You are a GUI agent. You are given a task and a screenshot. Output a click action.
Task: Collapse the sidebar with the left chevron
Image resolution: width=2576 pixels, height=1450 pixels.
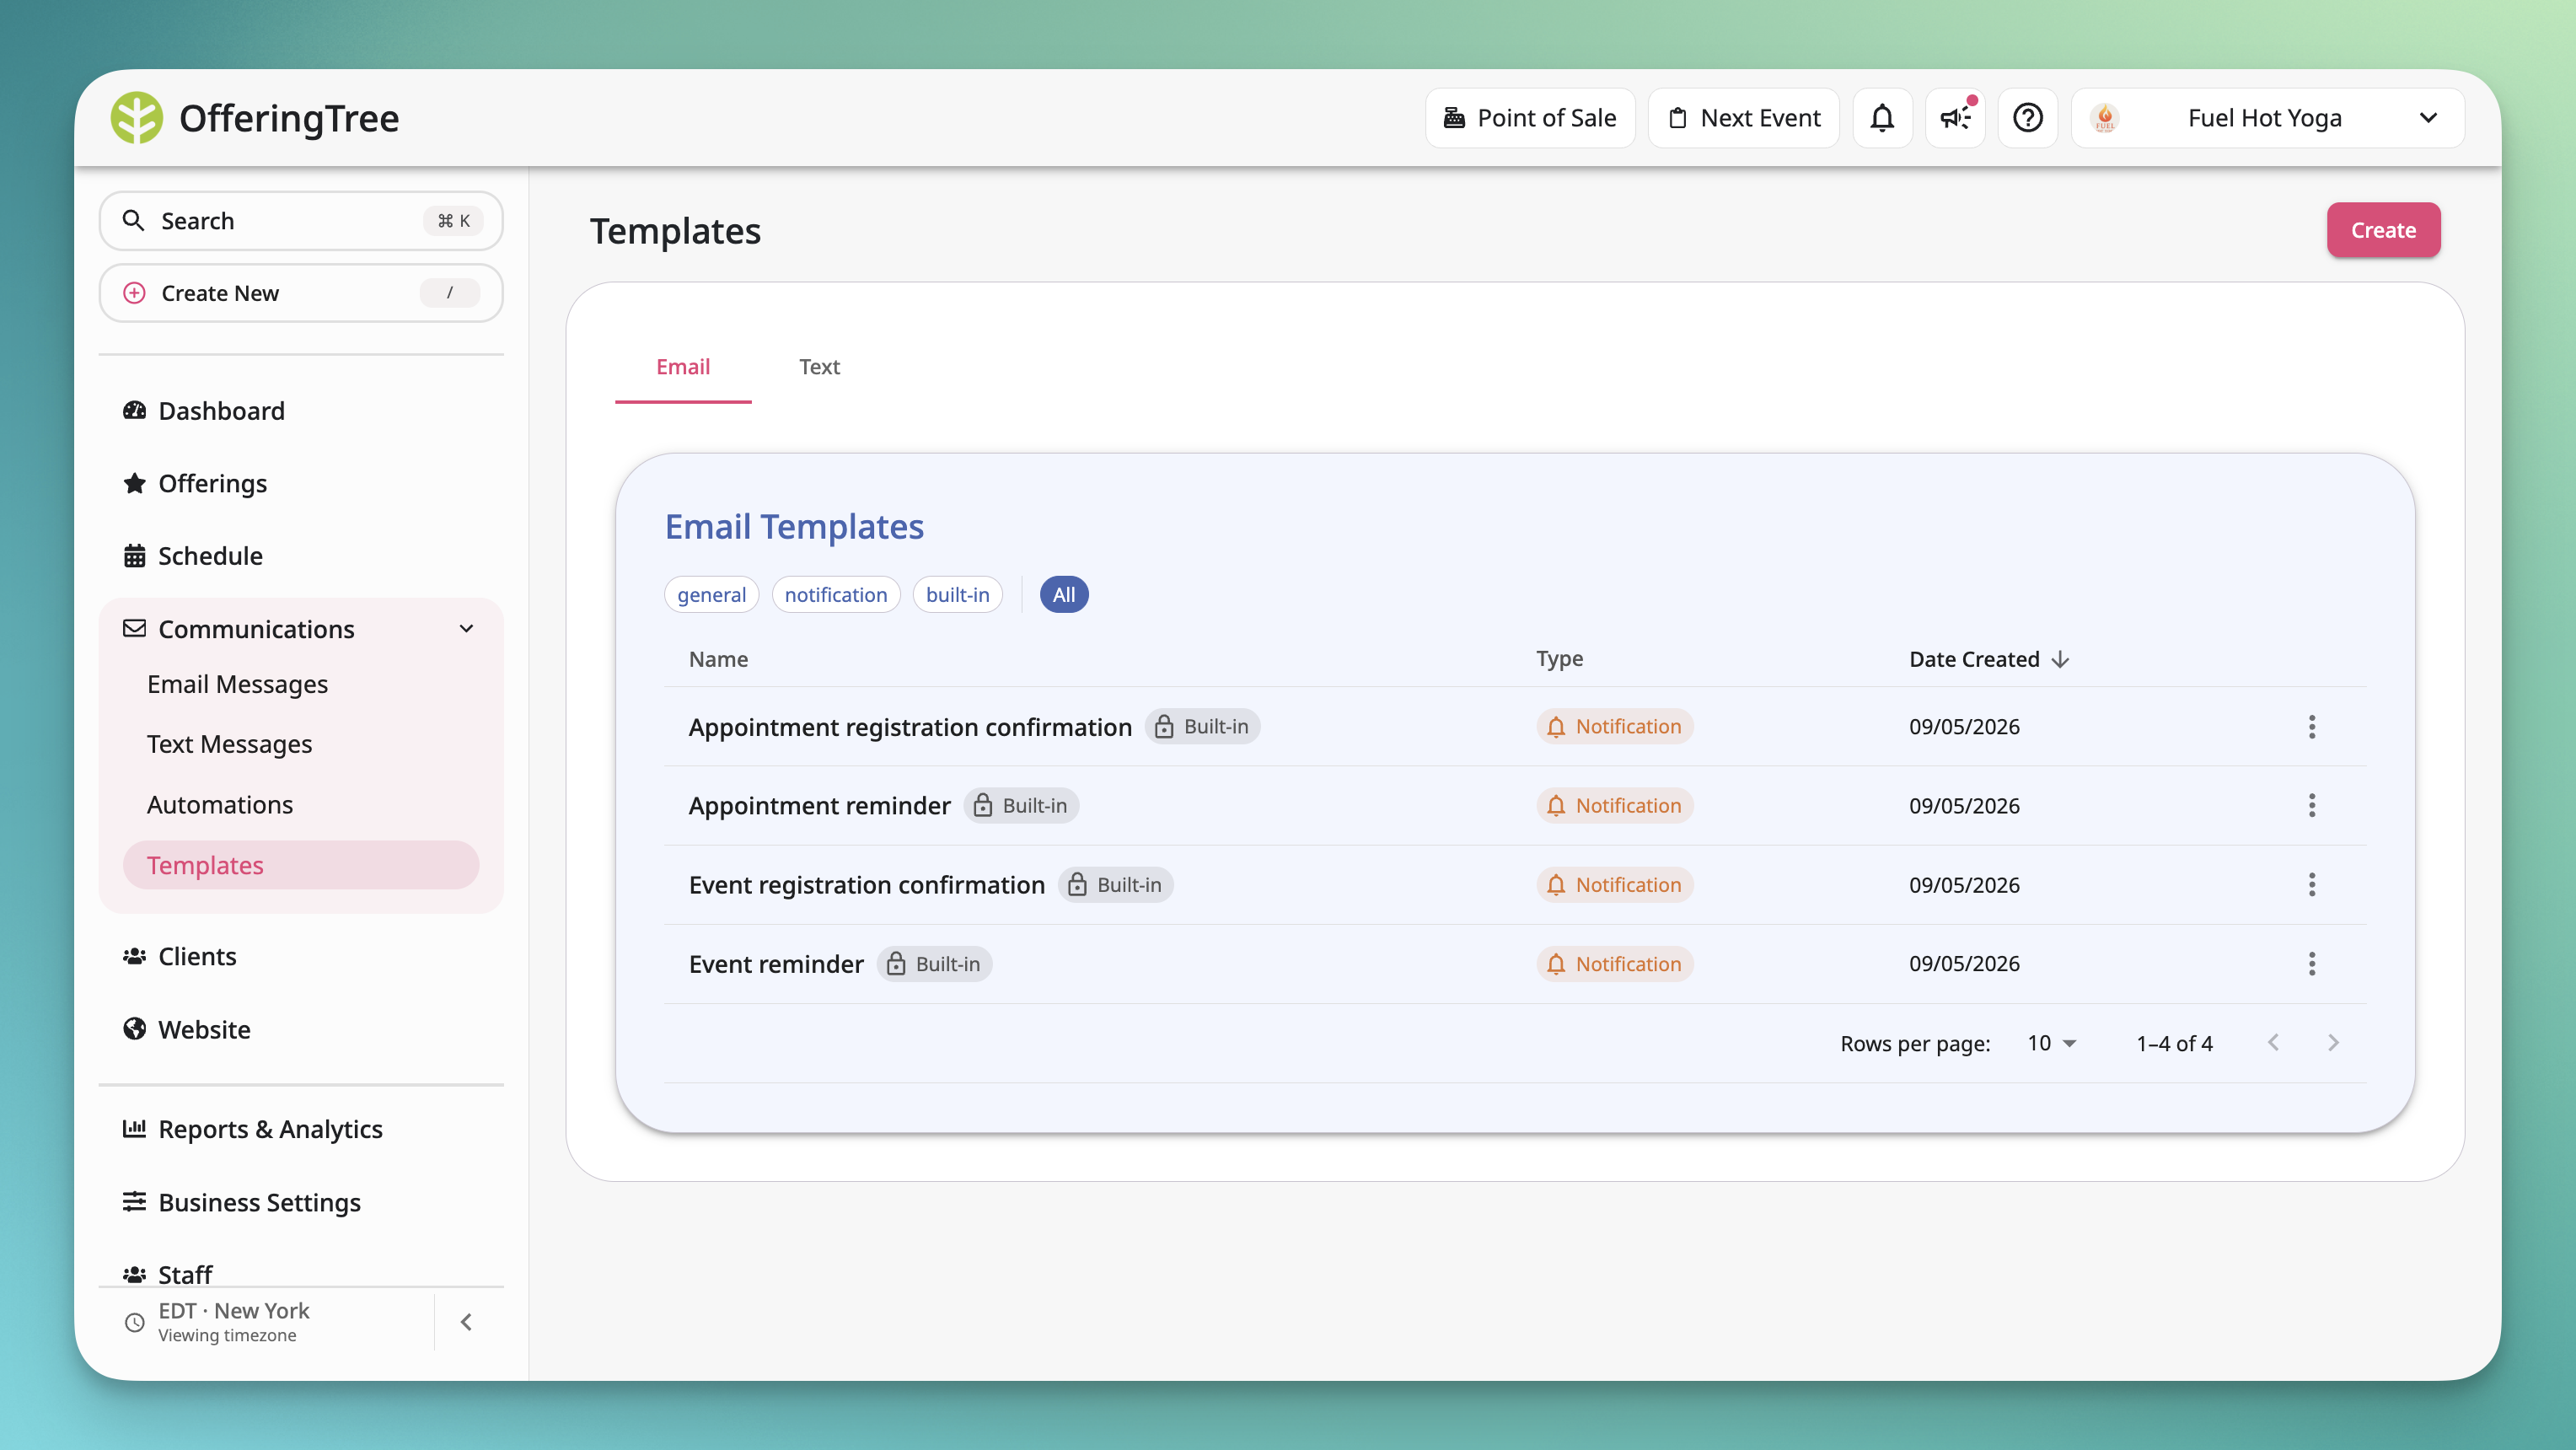(466, 1322)
